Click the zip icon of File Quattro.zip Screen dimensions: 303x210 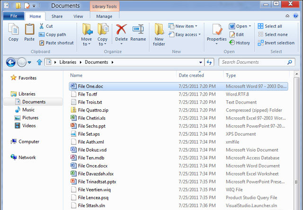pos(73,110)
